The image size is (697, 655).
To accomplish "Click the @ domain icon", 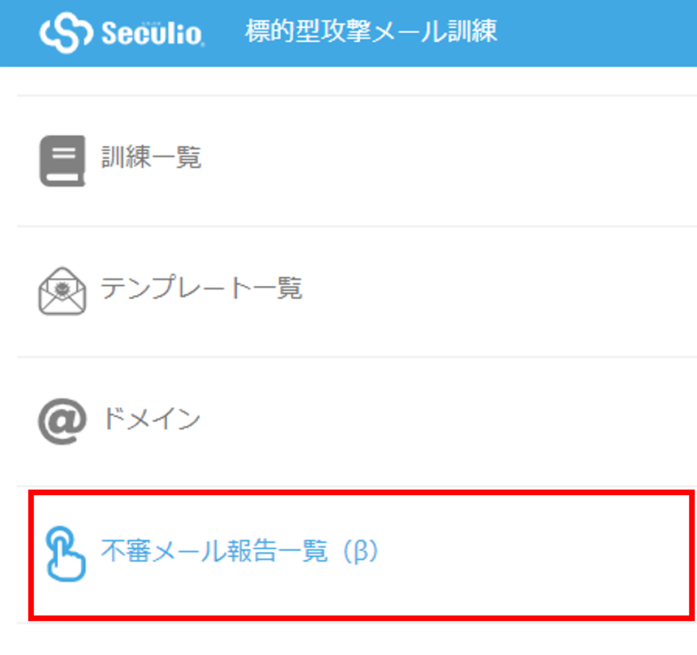I will (62, 421).
